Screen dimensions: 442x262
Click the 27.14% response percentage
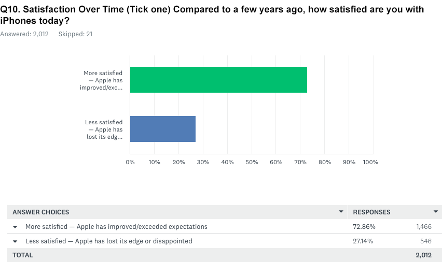pyautogui.click(x=364, y=241)
